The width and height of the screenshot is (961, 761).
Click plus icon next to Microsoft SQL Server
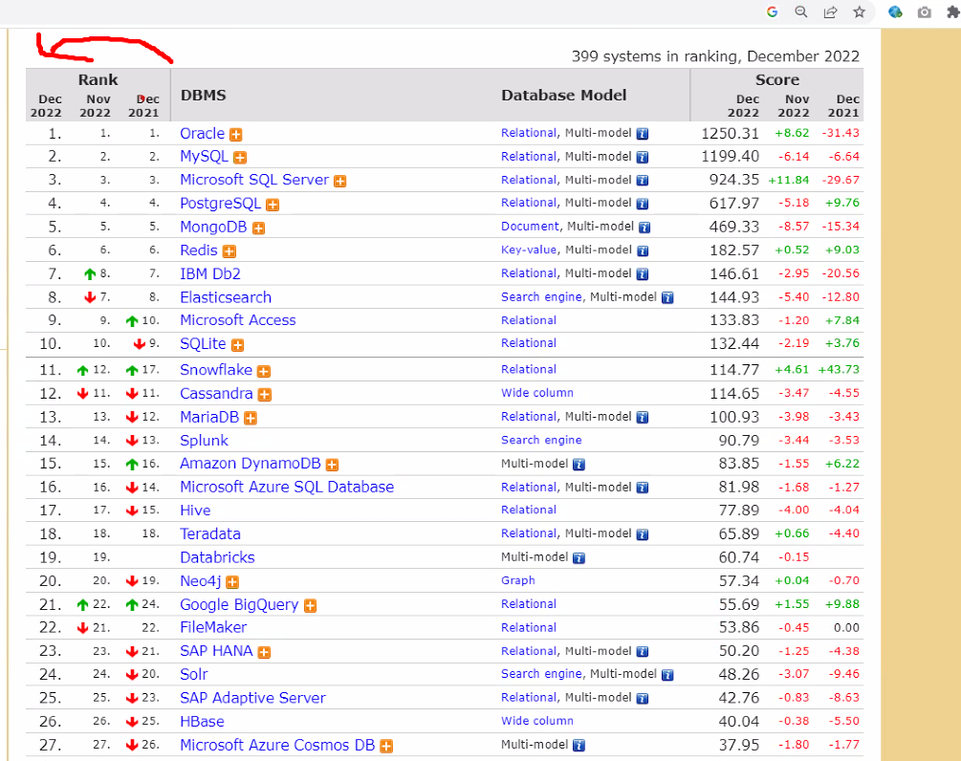click(x=339, y=181)
